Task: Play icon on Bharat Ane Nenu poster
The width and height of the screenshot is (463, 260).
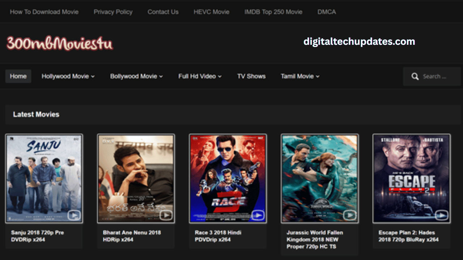Action: tap(166, 215)
